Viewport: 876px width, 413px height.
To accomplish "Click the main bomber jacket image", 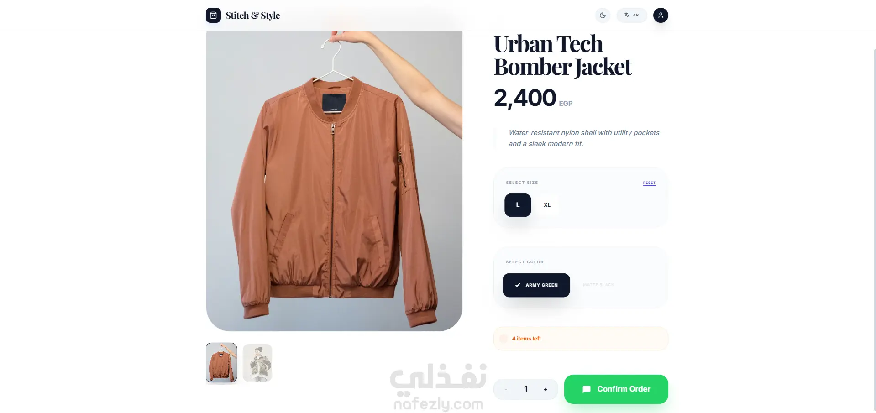I will tap(334, 181).
